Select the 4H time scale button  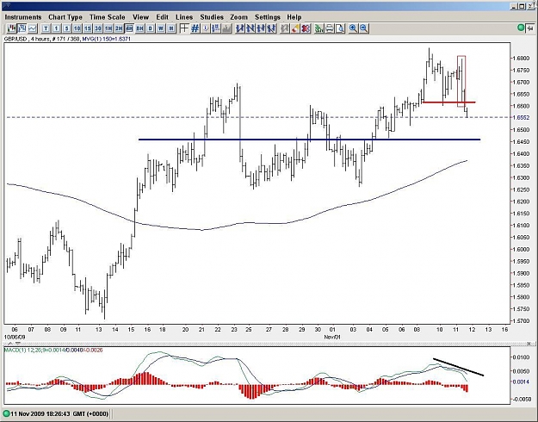[x=129, y=28]
